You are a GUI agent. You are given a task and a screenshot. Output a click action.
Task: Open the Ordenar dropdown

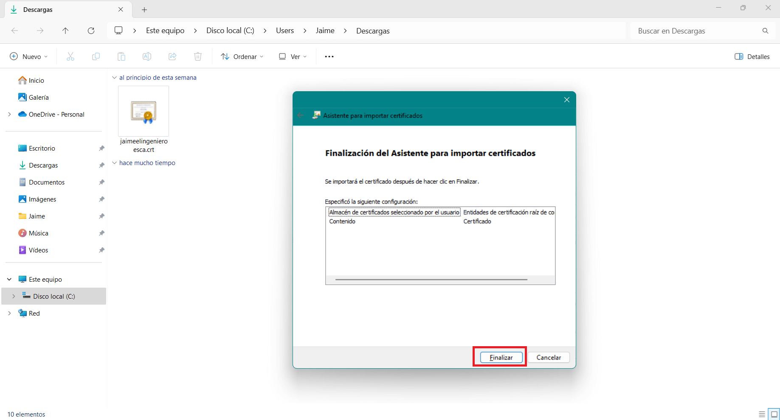tap(242, 56)
